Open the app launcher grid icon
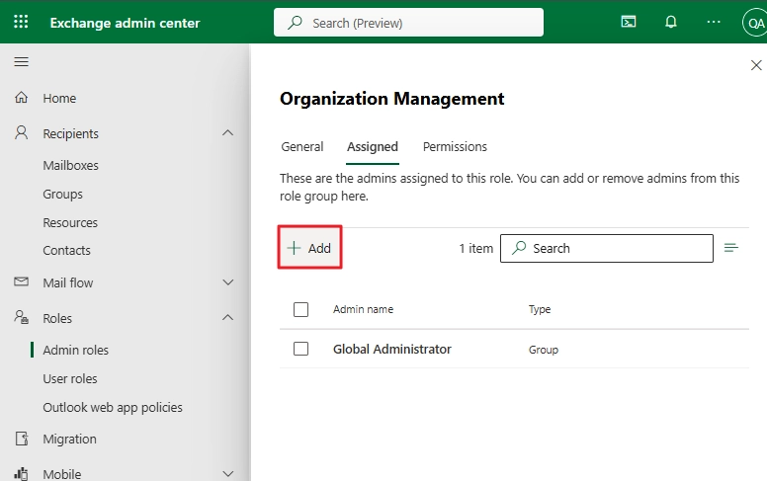Image resolution: width=767 pixels, height=481 pixels. 21,22
